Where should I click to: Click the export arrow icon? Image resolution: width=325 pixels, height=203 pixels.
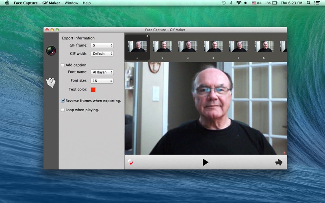279,162
